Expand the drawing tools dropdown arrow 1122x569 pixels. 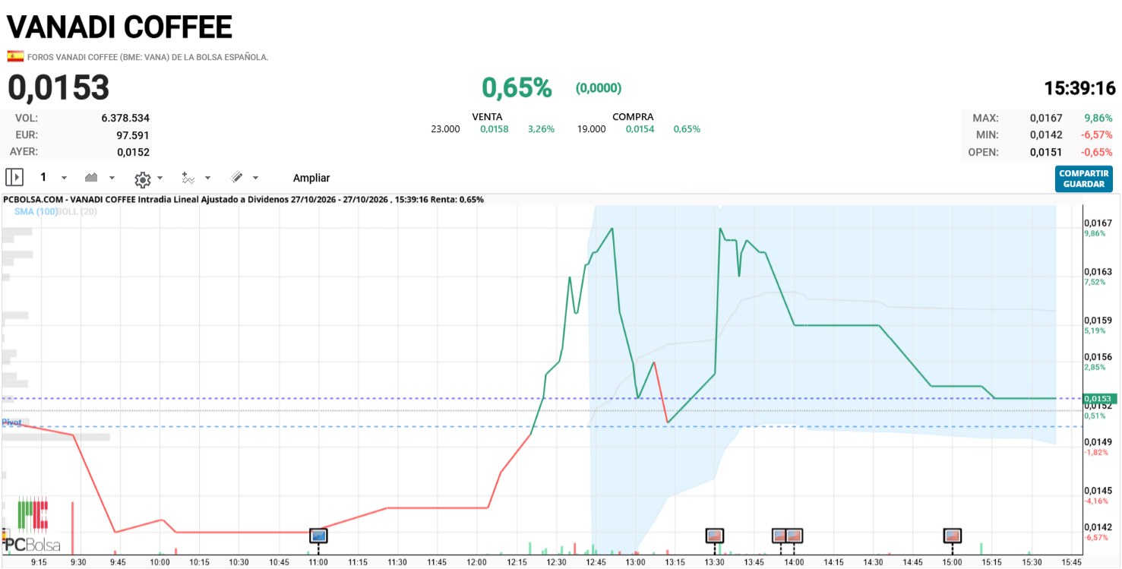pyautogui.click(x=255, y=178)
